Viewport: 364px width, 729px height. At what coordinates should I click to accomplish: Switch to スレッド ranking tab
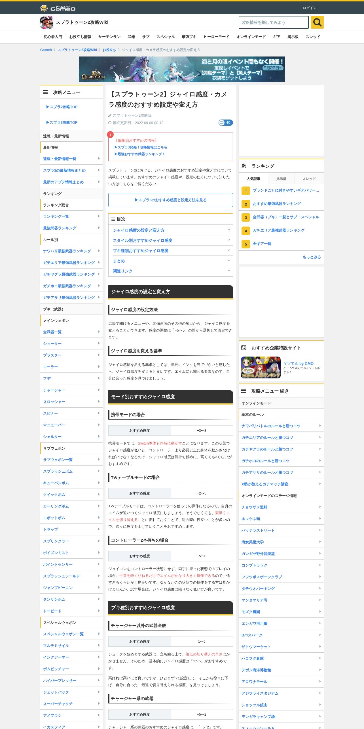click(309, 179)
